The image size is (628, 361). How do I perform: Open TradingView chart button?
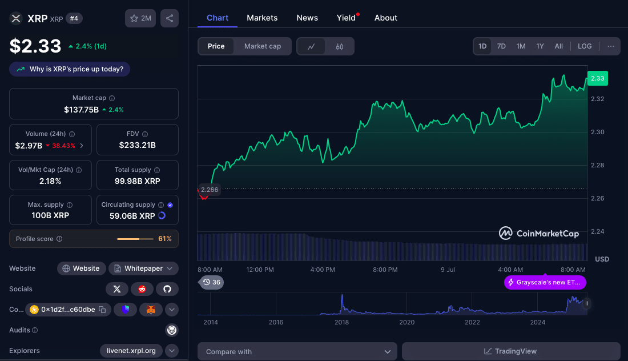[x=511, y=351]
